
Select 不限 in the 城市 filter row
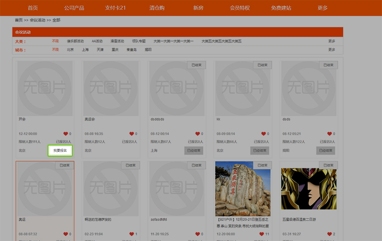[x=55, y=50]
